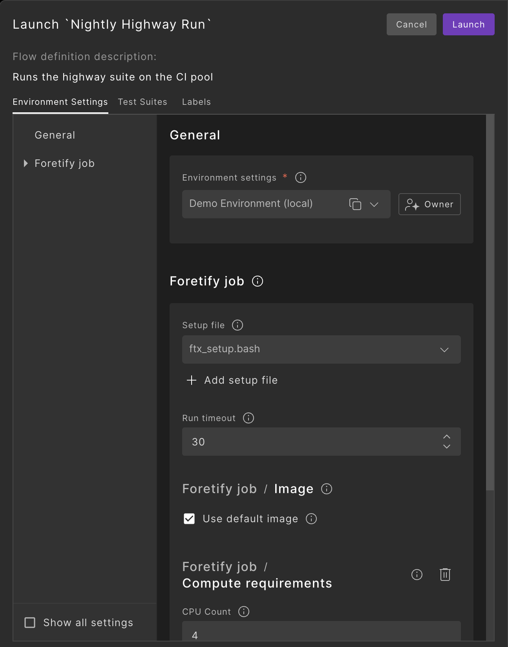Enable Show all settings checkbox
Screen dimensions: 508x647
[x=30, y=623]
